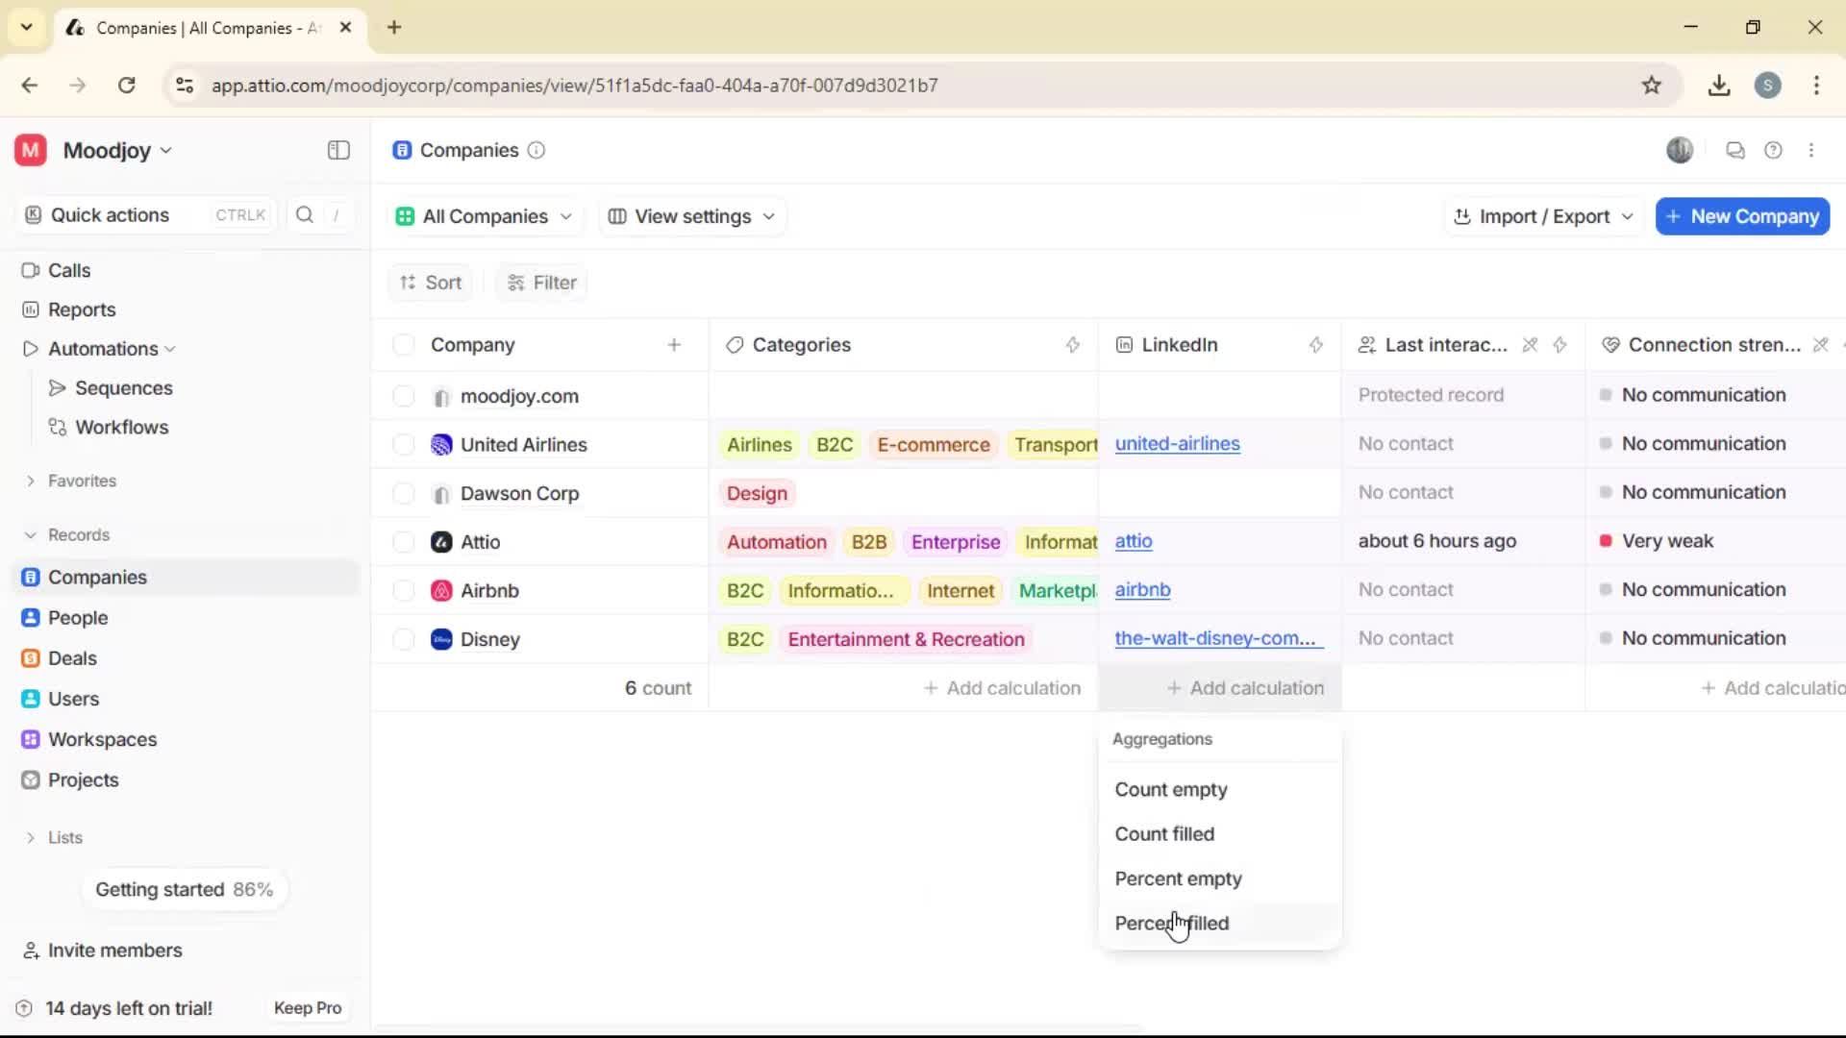Open the Workflows section
The height and width of the screenshot is (1038, 1846).
pos(57,428)
